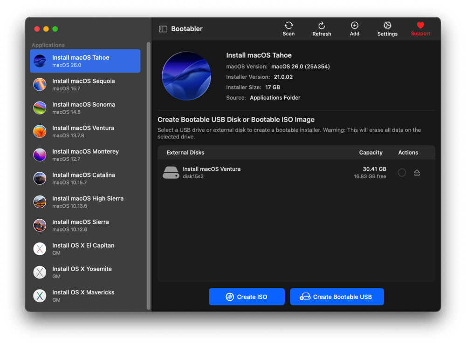The height and width of the screenshot is (345, 466).
Task: Select the macOS Sequoia installer icon
Action: (x=40, y=84)
